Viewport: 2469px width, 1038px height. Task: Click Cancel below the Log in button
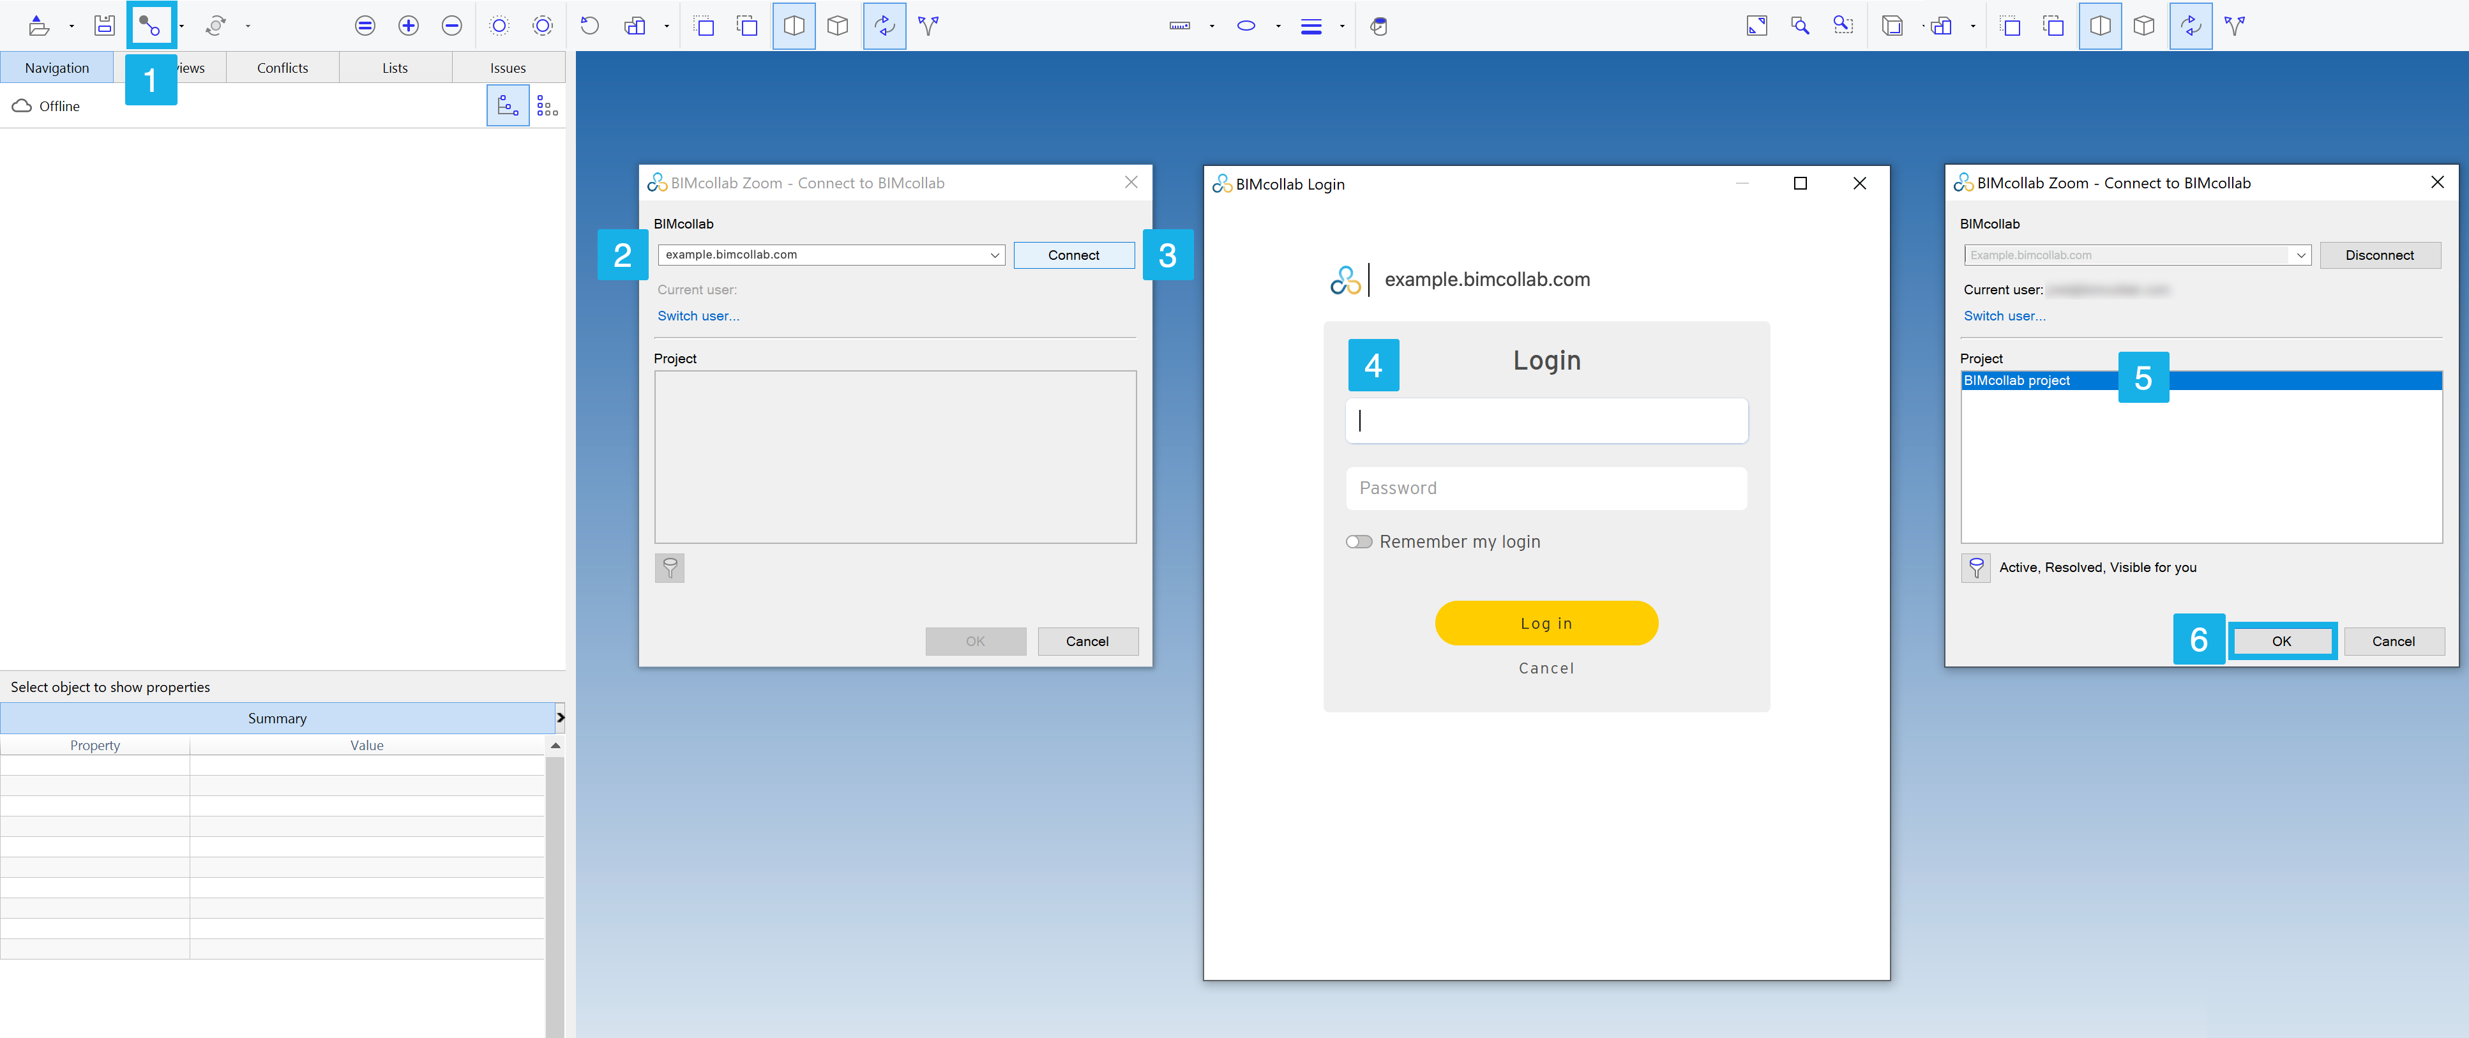pos(1546,668)
